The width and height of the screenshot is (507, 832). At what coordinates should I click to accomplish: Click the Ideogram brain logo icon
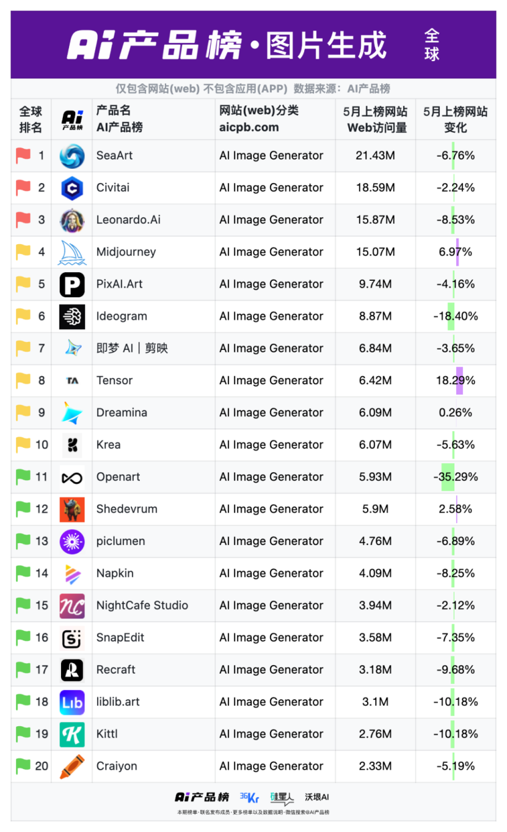(72, 316)
